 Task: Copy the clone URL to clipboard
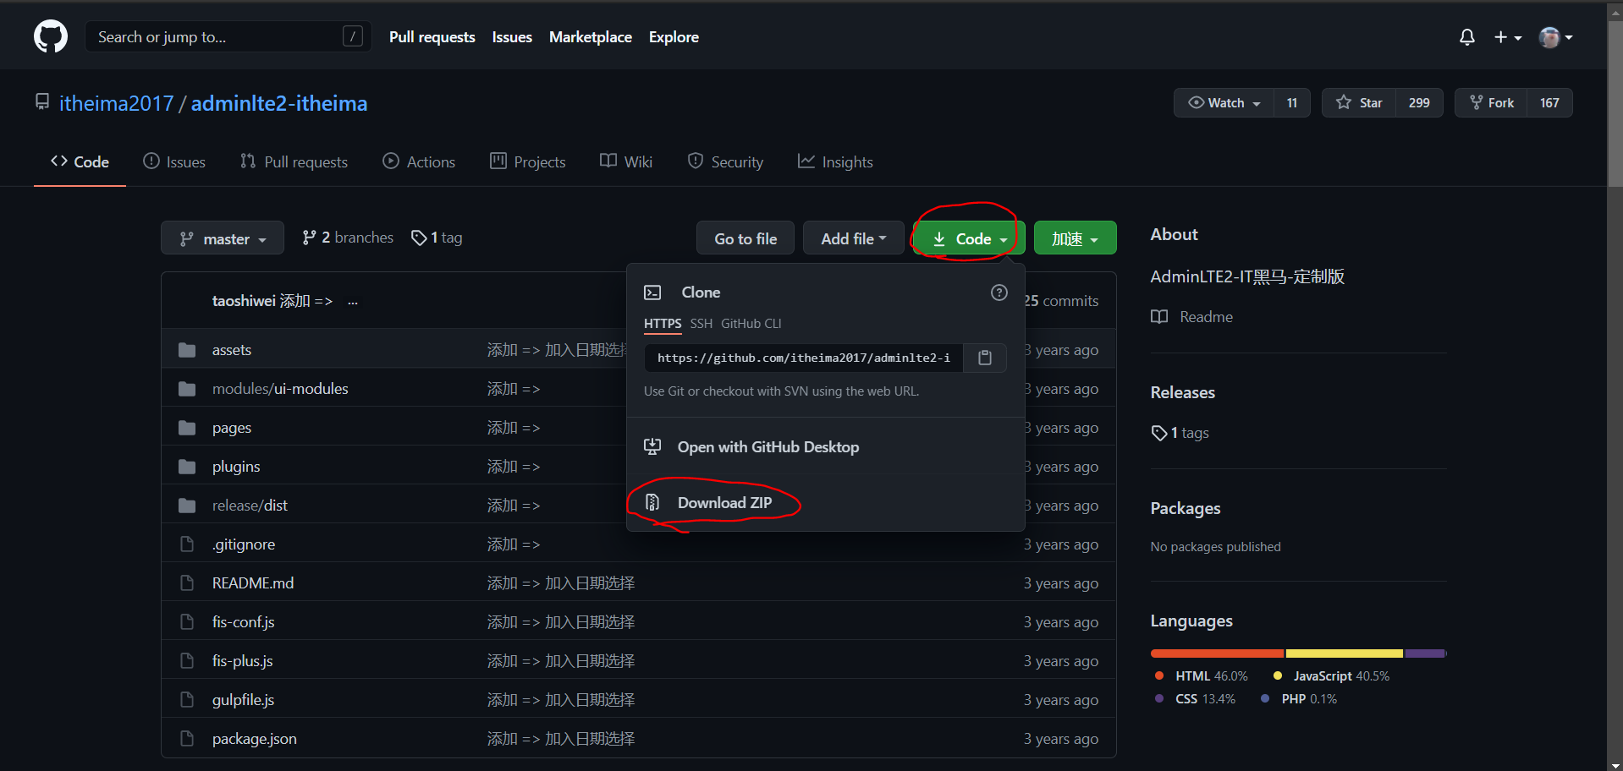click(985, 358)
